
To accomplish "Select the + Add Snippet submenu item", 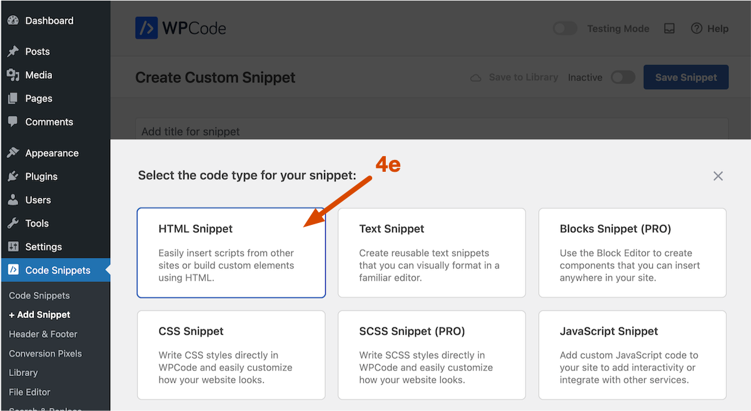I will (39, 315).
